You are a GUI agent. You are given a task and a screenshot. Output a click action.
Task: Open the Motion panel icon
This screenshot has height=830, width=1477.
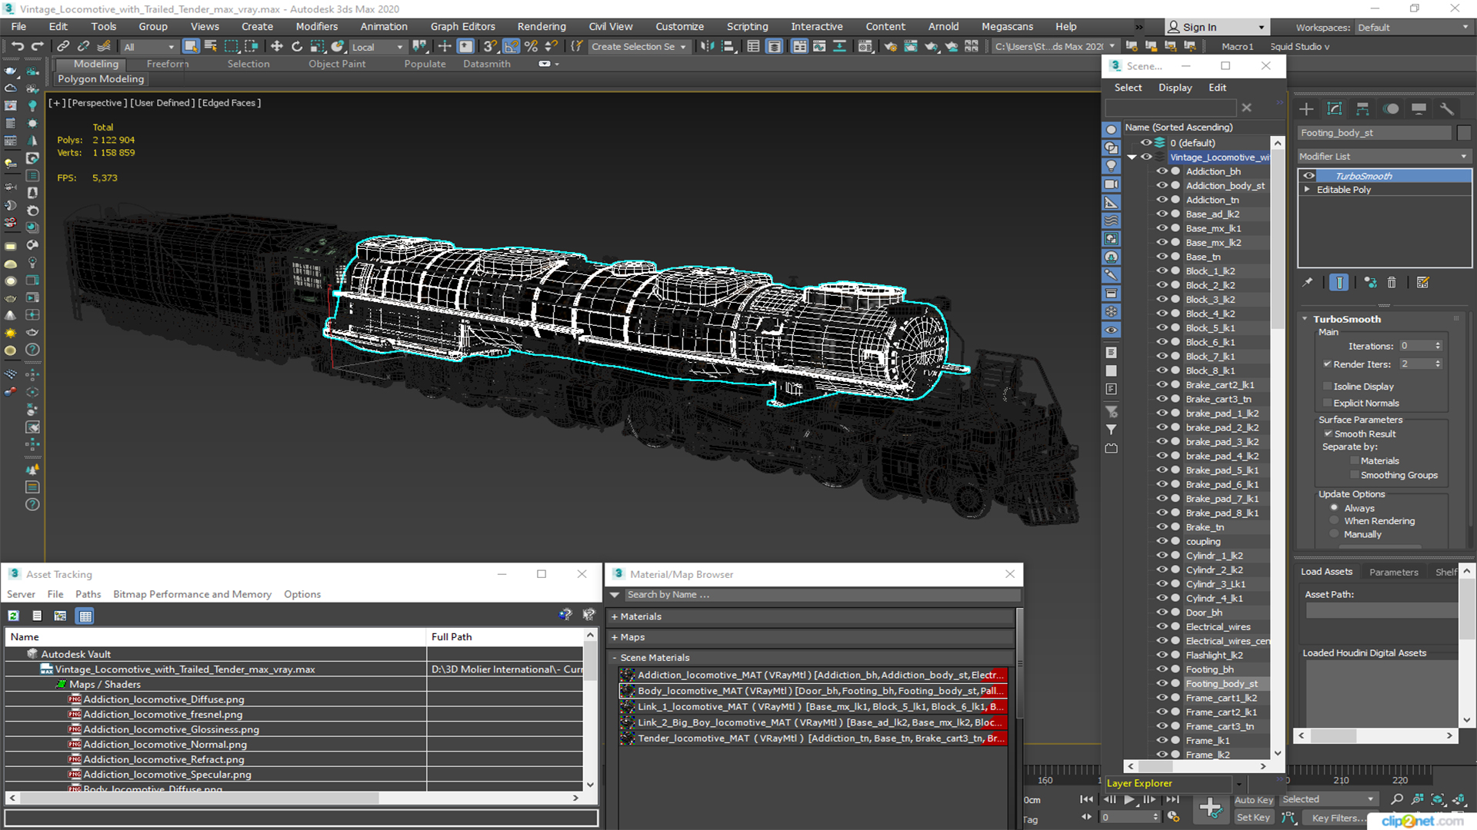[x=1391, y=108]
